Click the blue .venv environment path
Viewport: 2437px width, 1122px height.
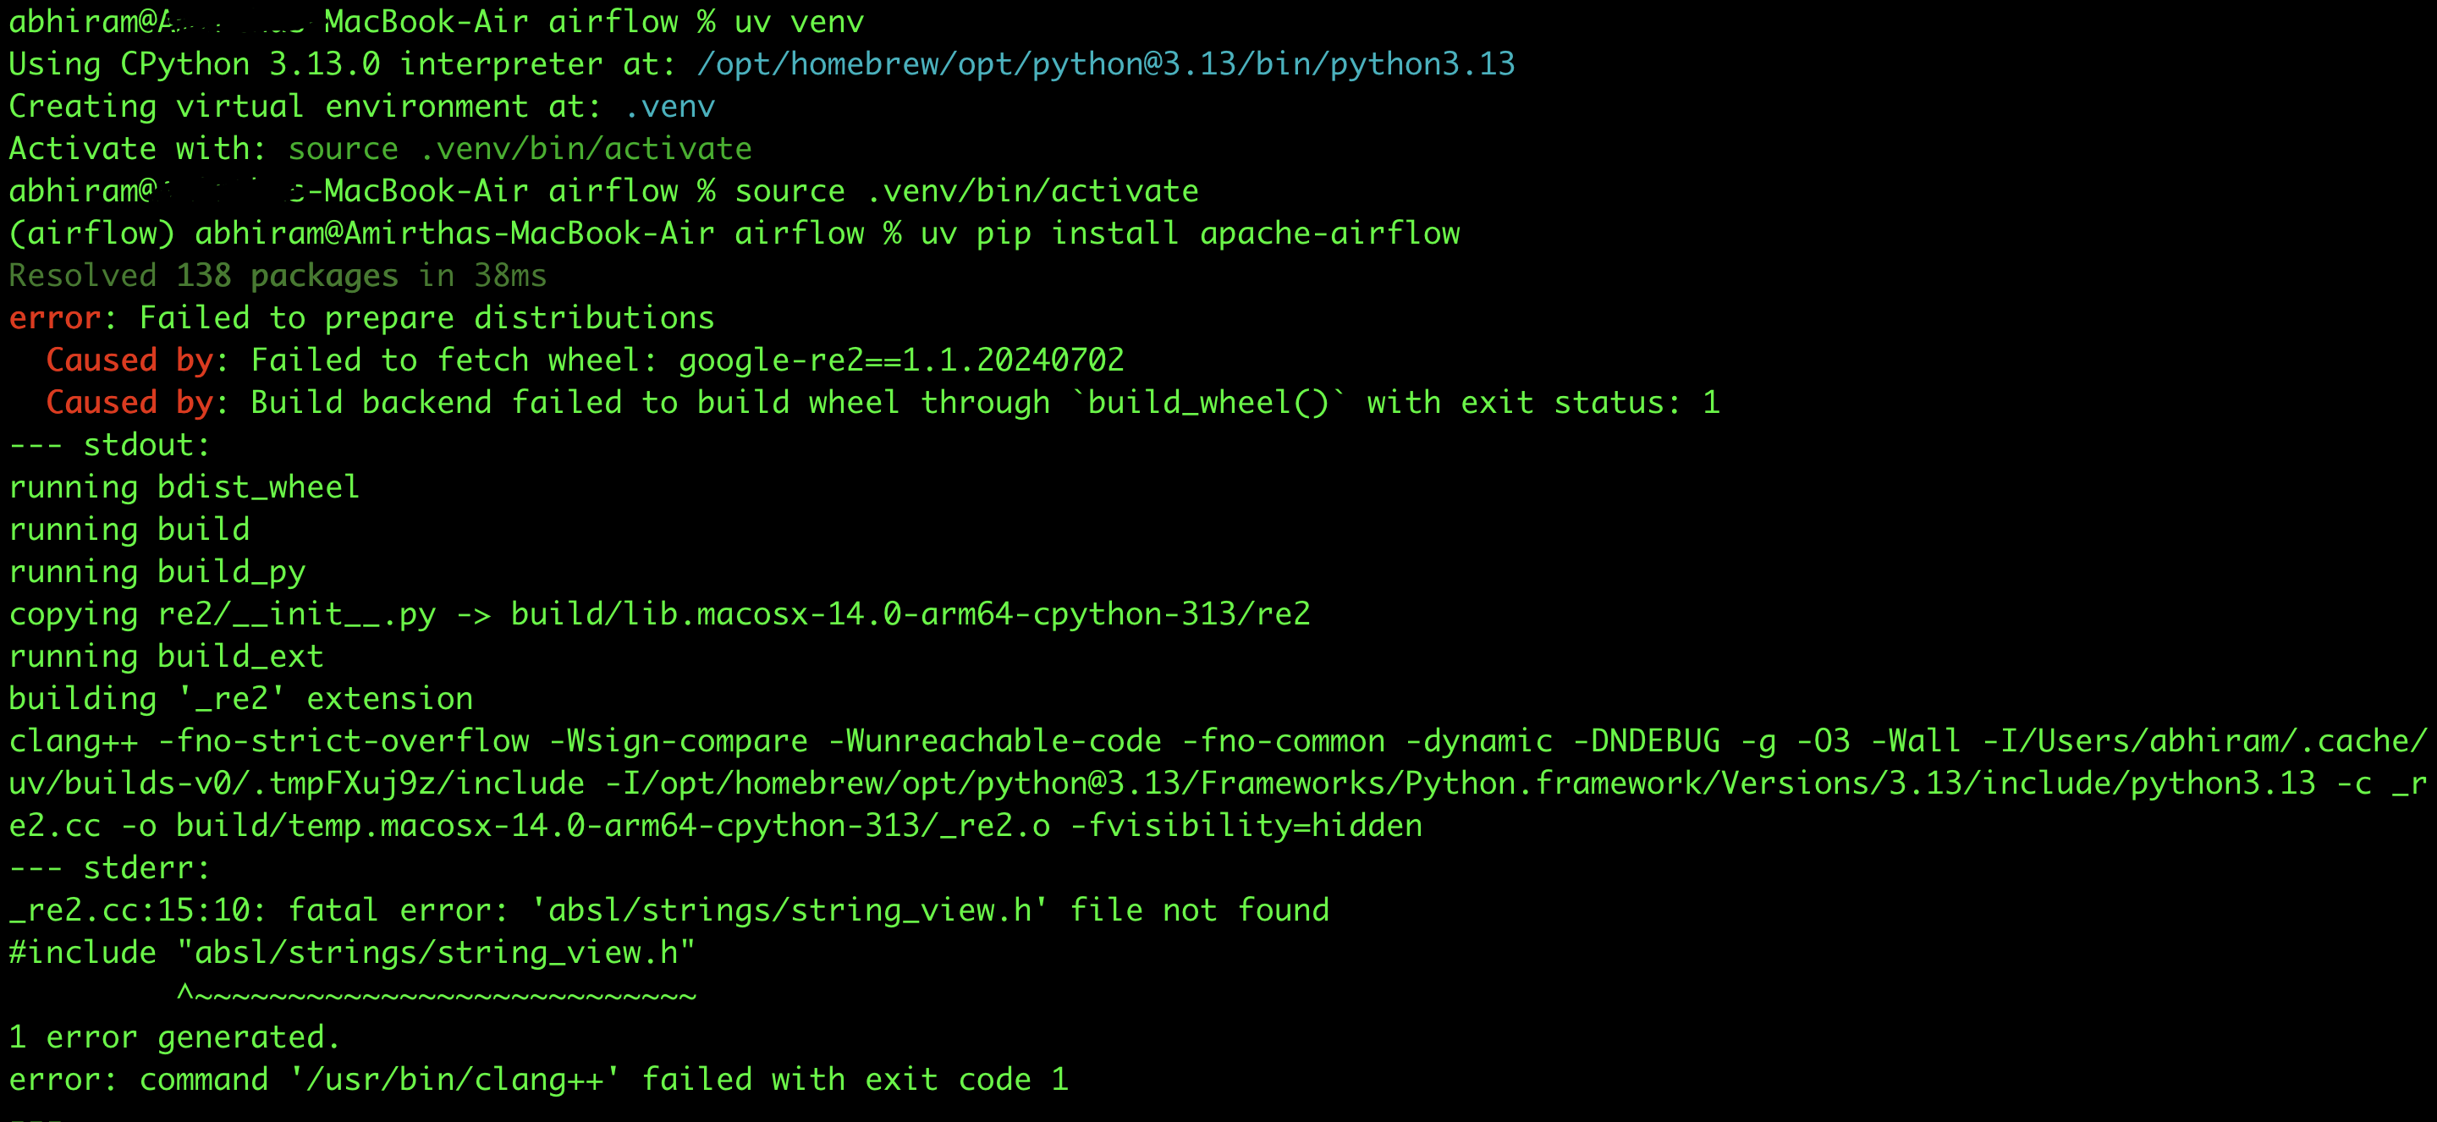(670, 107)
